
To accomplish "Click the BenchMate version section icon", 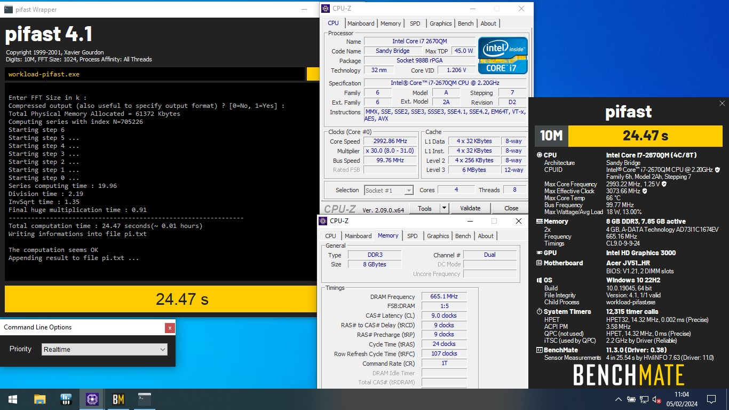I will 539,350.
